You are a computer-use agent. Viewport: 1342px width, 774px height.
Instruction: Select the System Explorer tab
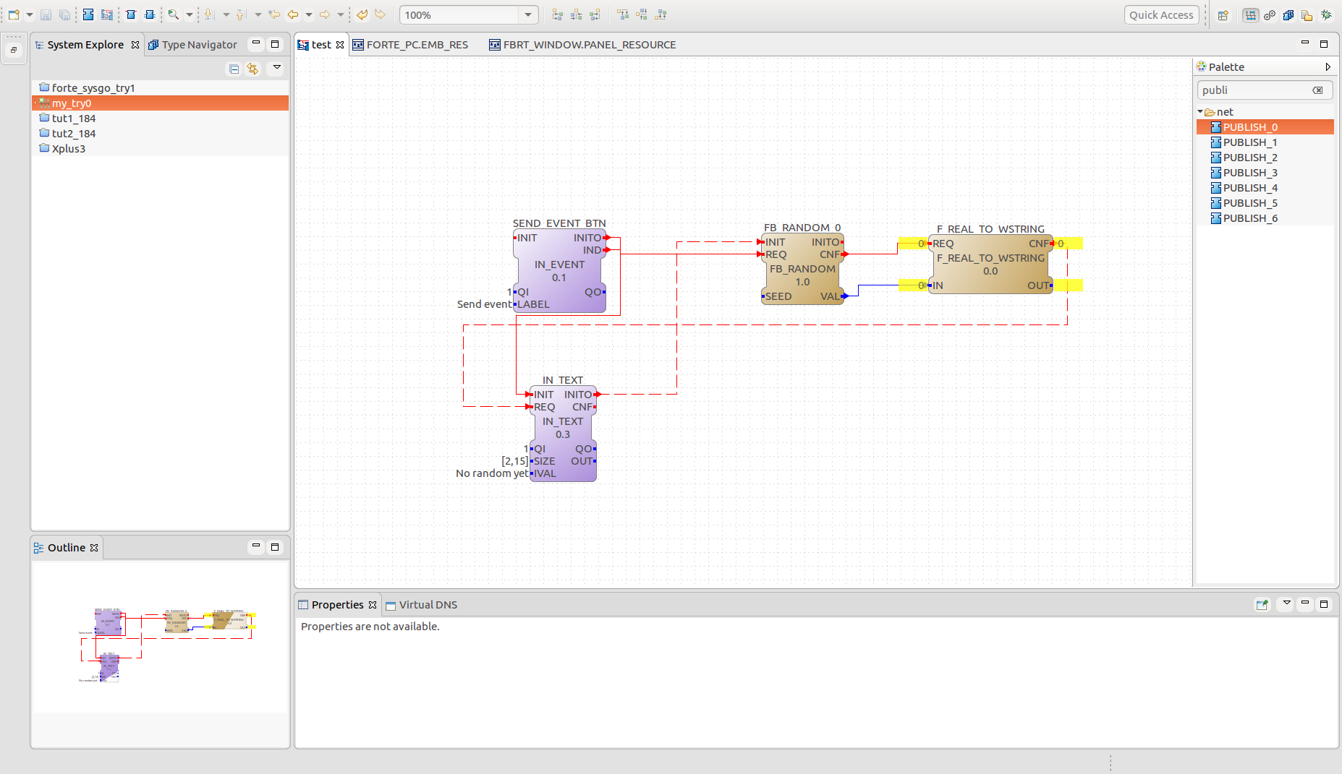(87, 44)
